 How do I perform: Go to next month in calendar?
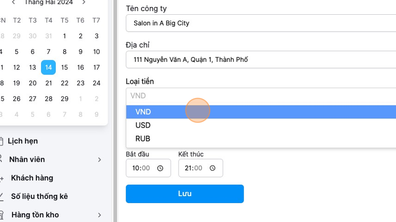point(84,2)
